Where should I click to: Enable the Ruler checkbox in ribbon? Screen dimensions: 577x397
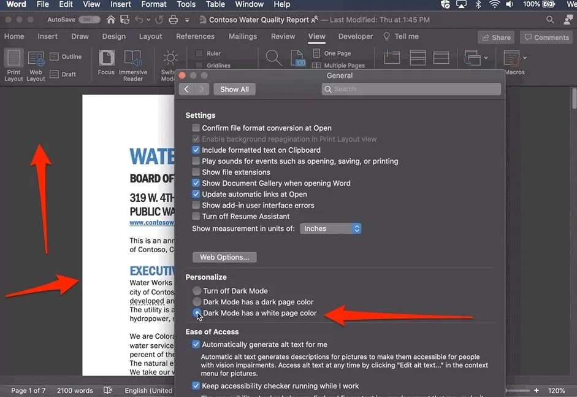[x=199, y=53]
